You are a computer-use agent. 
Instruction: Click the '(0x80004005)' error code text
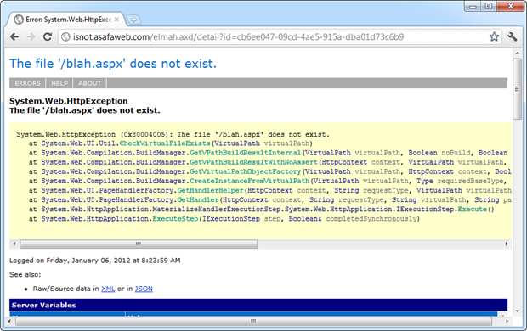[x=144, y=134]
